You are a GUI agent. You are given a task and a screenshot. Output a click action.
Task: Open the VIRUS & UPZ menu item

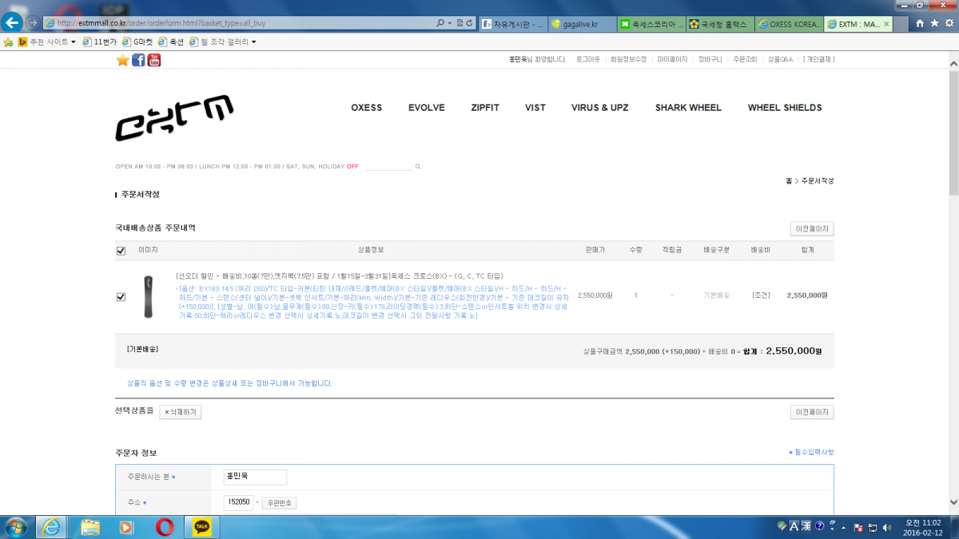point(600,108)
